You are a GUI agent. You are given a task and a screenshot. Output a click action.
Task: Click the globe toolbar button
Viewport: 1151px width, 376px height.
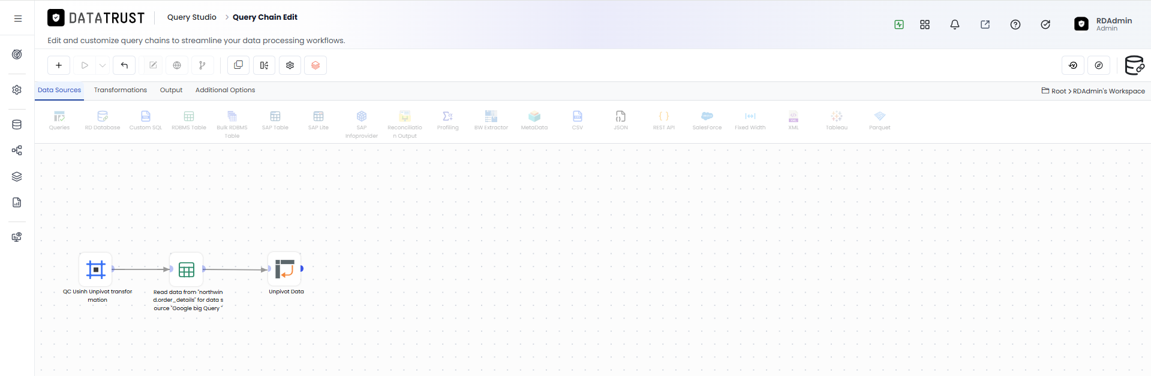[x=177, y=65]
